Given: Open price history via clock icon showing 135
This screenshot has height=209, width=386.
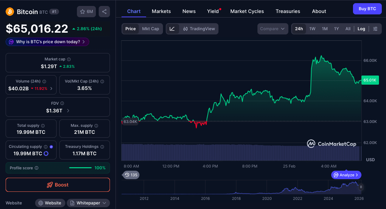Looking at the screenshot, I should pyautogui.click(x=131, y=175).
